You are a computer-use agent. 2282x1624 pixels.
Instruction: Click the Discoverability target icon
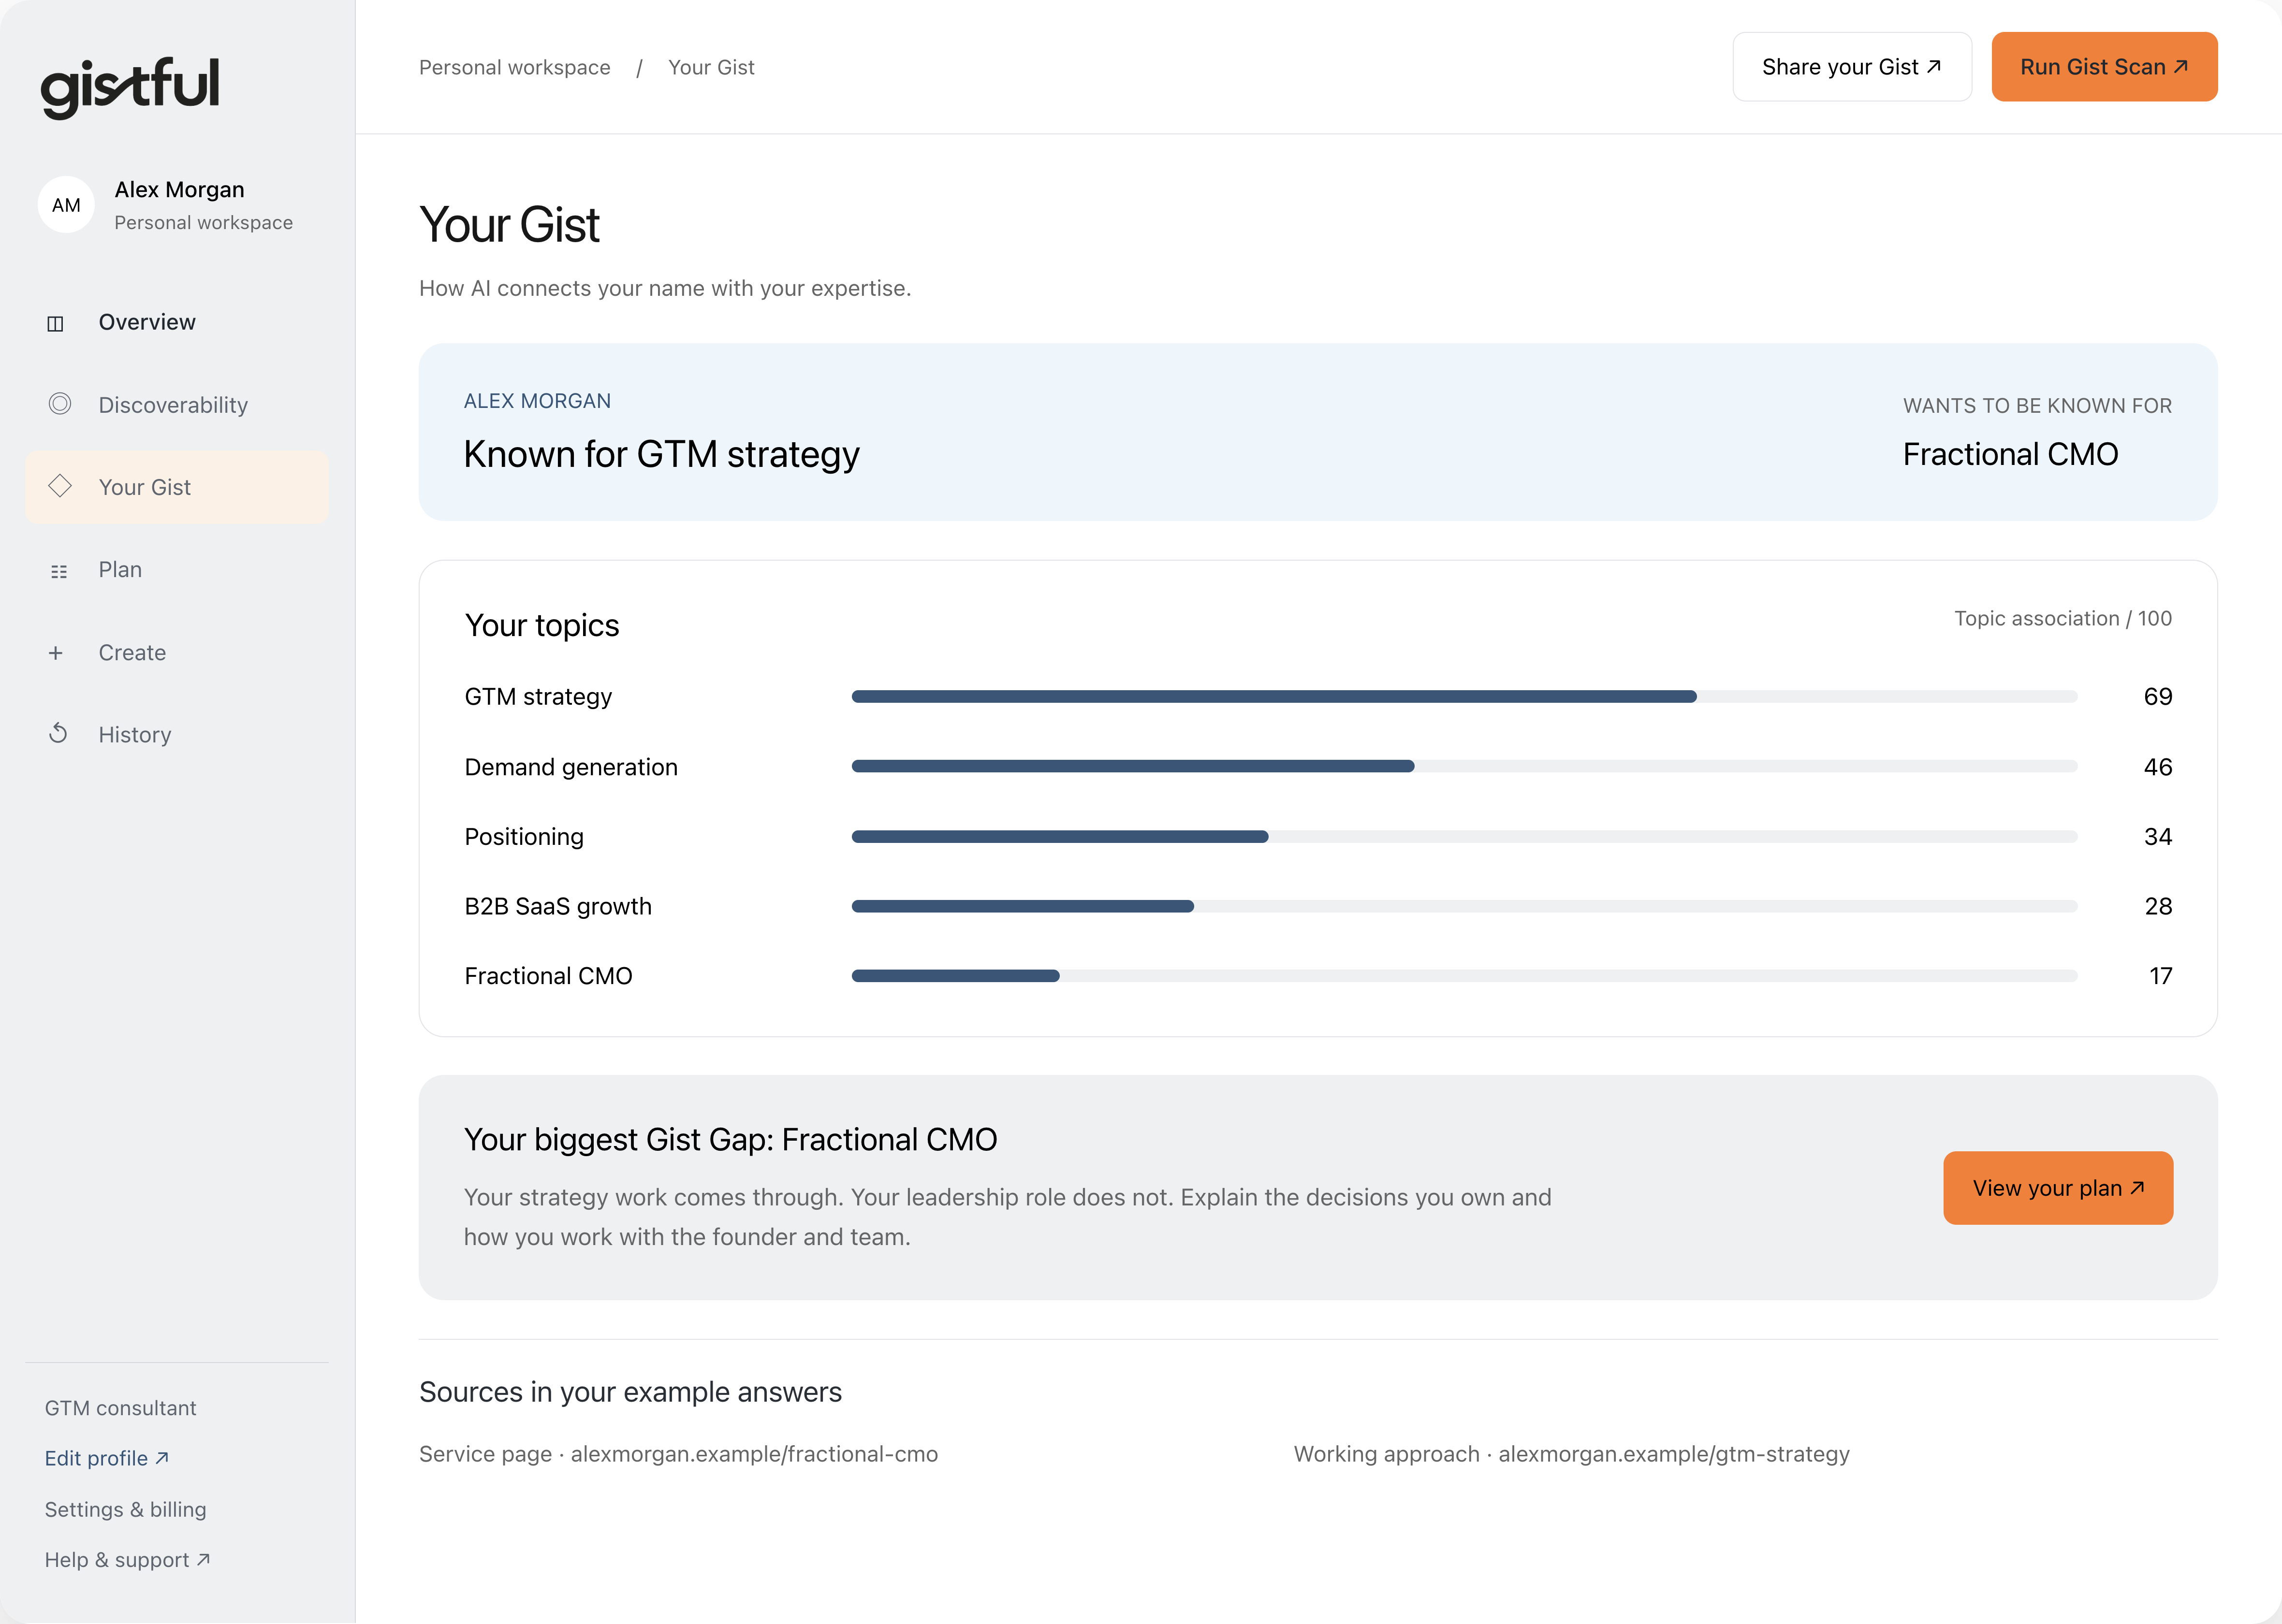coord(60,404)
